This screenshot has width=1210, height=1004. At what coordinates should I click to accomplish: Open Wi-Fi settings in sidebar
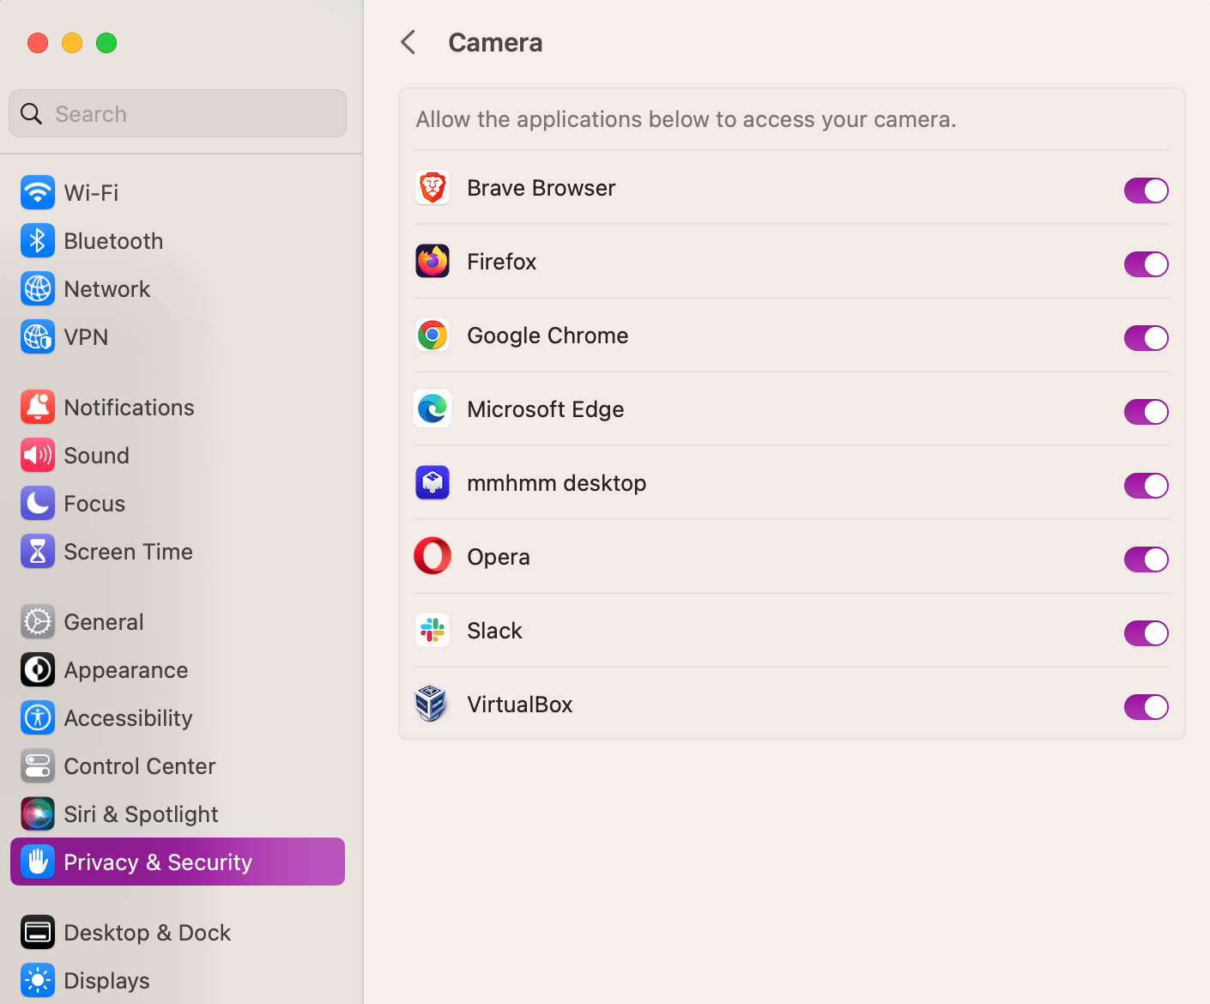[91, 193]
